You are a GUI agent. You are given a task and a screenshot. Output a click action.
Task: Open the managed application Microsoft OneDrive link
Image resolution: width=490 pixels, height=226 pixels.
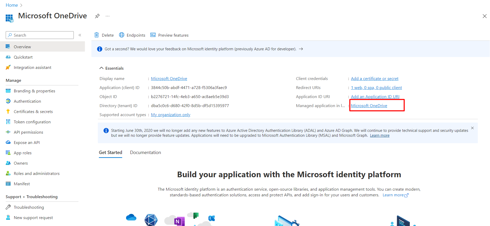pos(369,106)
